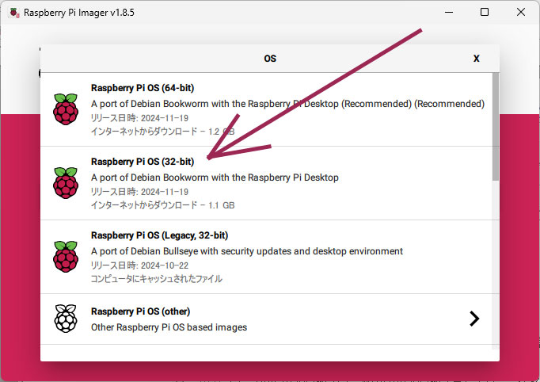Screen dimensions: 540x382
Task: Select Raspberry Pi OS (32-bit) title
Action: tap(143, 162)
